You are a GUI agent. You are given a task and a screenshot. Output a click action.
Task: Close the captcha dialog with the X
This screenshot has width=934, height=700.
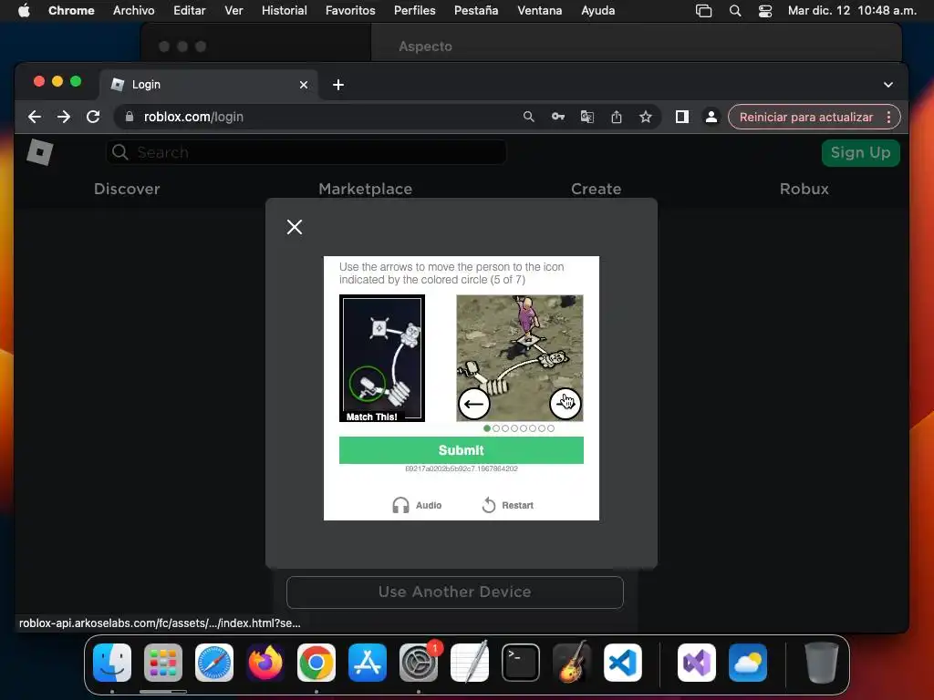[295, 227]
